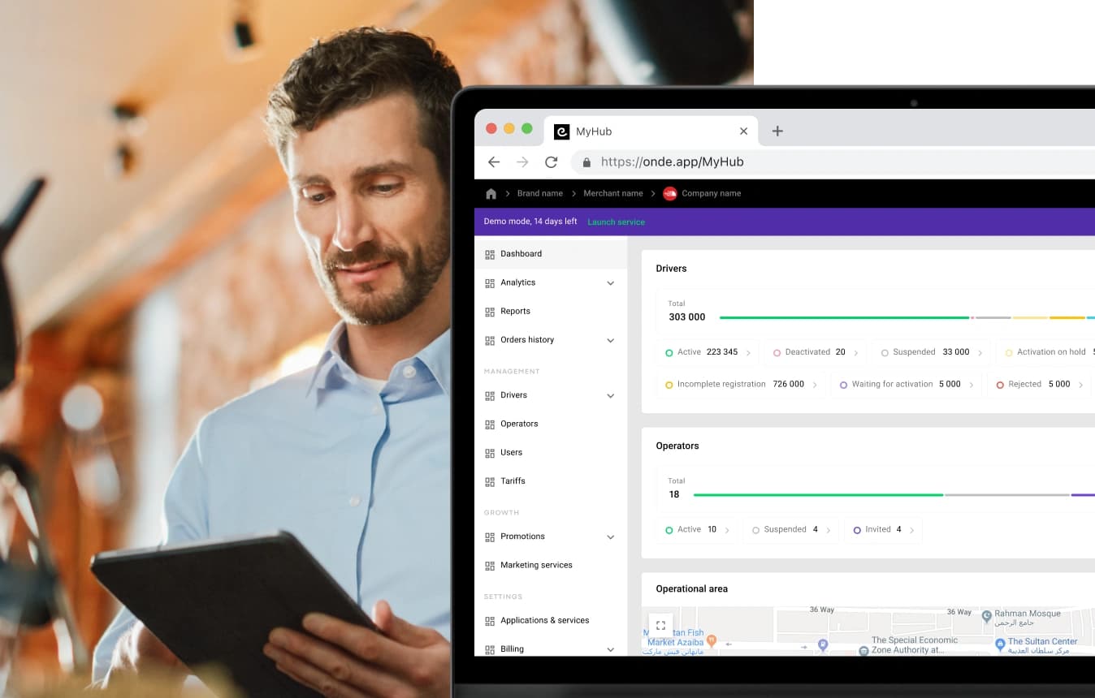Click the Reports grid icon in sidebar
The width and height of the screenshot is (1095, 698).
490,312
